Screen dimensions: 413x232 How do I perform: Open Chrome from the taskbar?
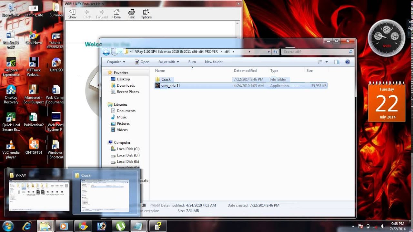click(x=83, y=226)
